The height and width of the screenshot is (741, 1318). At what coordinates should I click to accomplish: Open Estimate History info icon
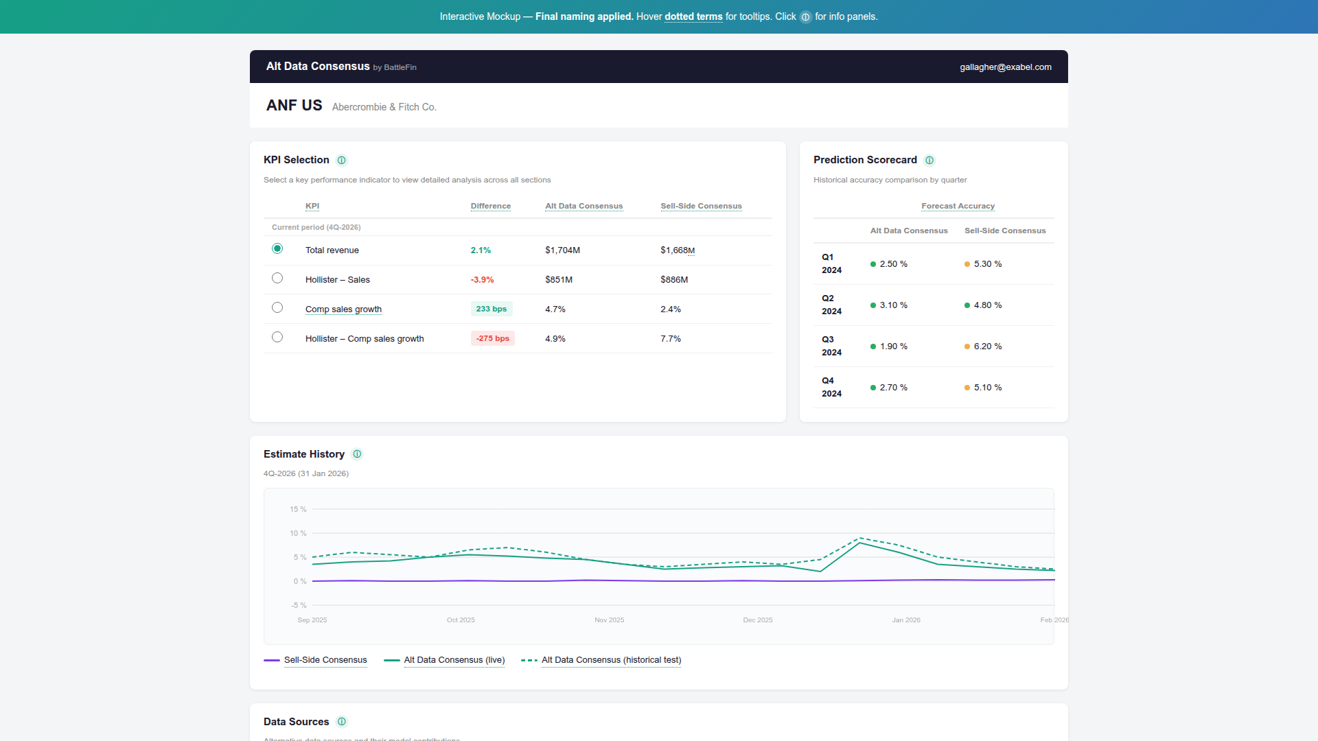pyautogui.click(x=357, y=454)
